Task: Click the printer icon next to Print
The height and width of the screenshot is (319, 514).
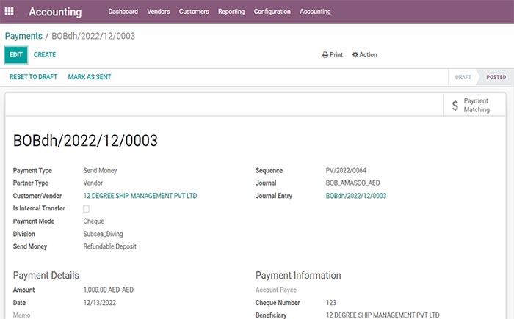Action: point(325,55)
